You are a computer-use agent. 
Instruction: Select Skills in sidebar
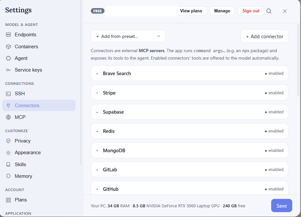tap(39, 165)
